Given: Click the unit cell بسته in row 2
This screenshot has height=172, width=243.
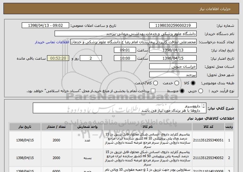Looking at the screenshot, I should [x=87, y=158].
